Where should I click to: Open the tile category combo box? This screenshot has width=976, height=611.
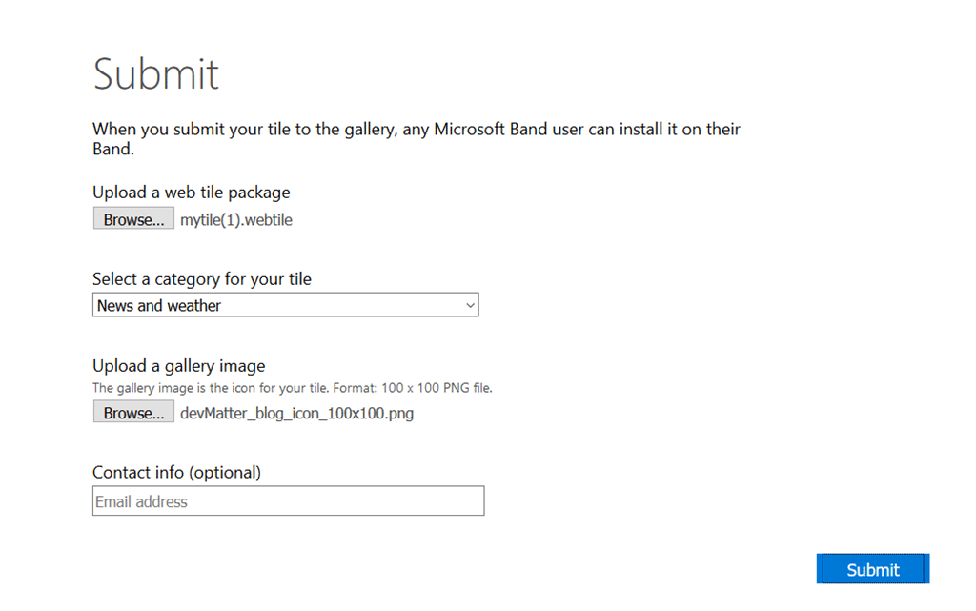pos(285,305)
